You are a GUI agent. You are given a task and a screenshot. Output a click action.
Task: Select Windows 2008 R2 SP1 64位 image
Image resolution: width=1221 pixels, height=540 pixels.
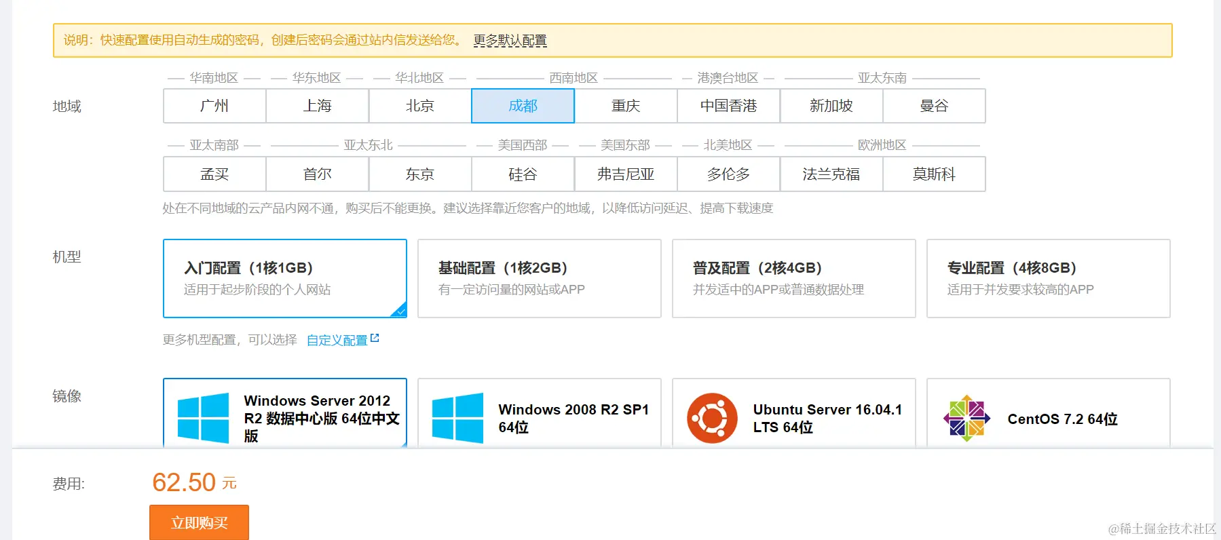pyautogui.click(x=540, y=412)
